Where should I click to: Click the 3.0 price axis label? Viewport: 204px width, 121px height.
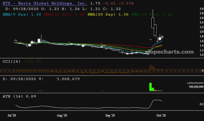(201, 9)
